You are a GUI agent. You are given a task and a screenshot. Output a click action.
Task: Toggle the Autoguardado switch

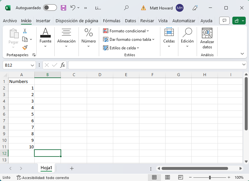coord(50,8)
